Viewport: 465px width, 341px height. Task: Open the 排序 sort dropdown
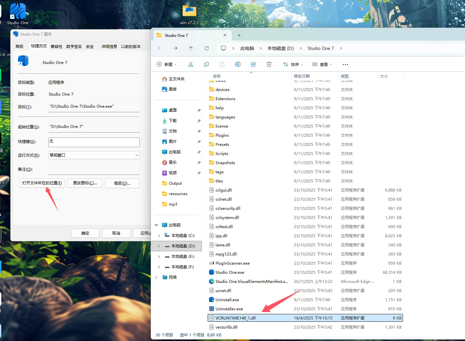pyautogui.click(x=293, y=64)
